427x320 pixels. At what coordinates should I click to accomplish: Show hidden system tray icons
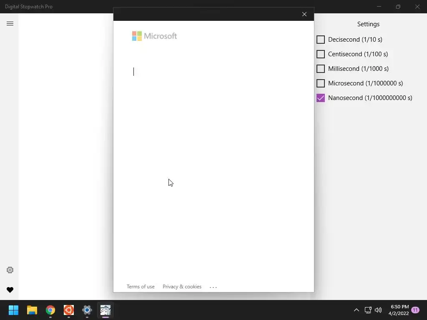click(x=356, y=310)
